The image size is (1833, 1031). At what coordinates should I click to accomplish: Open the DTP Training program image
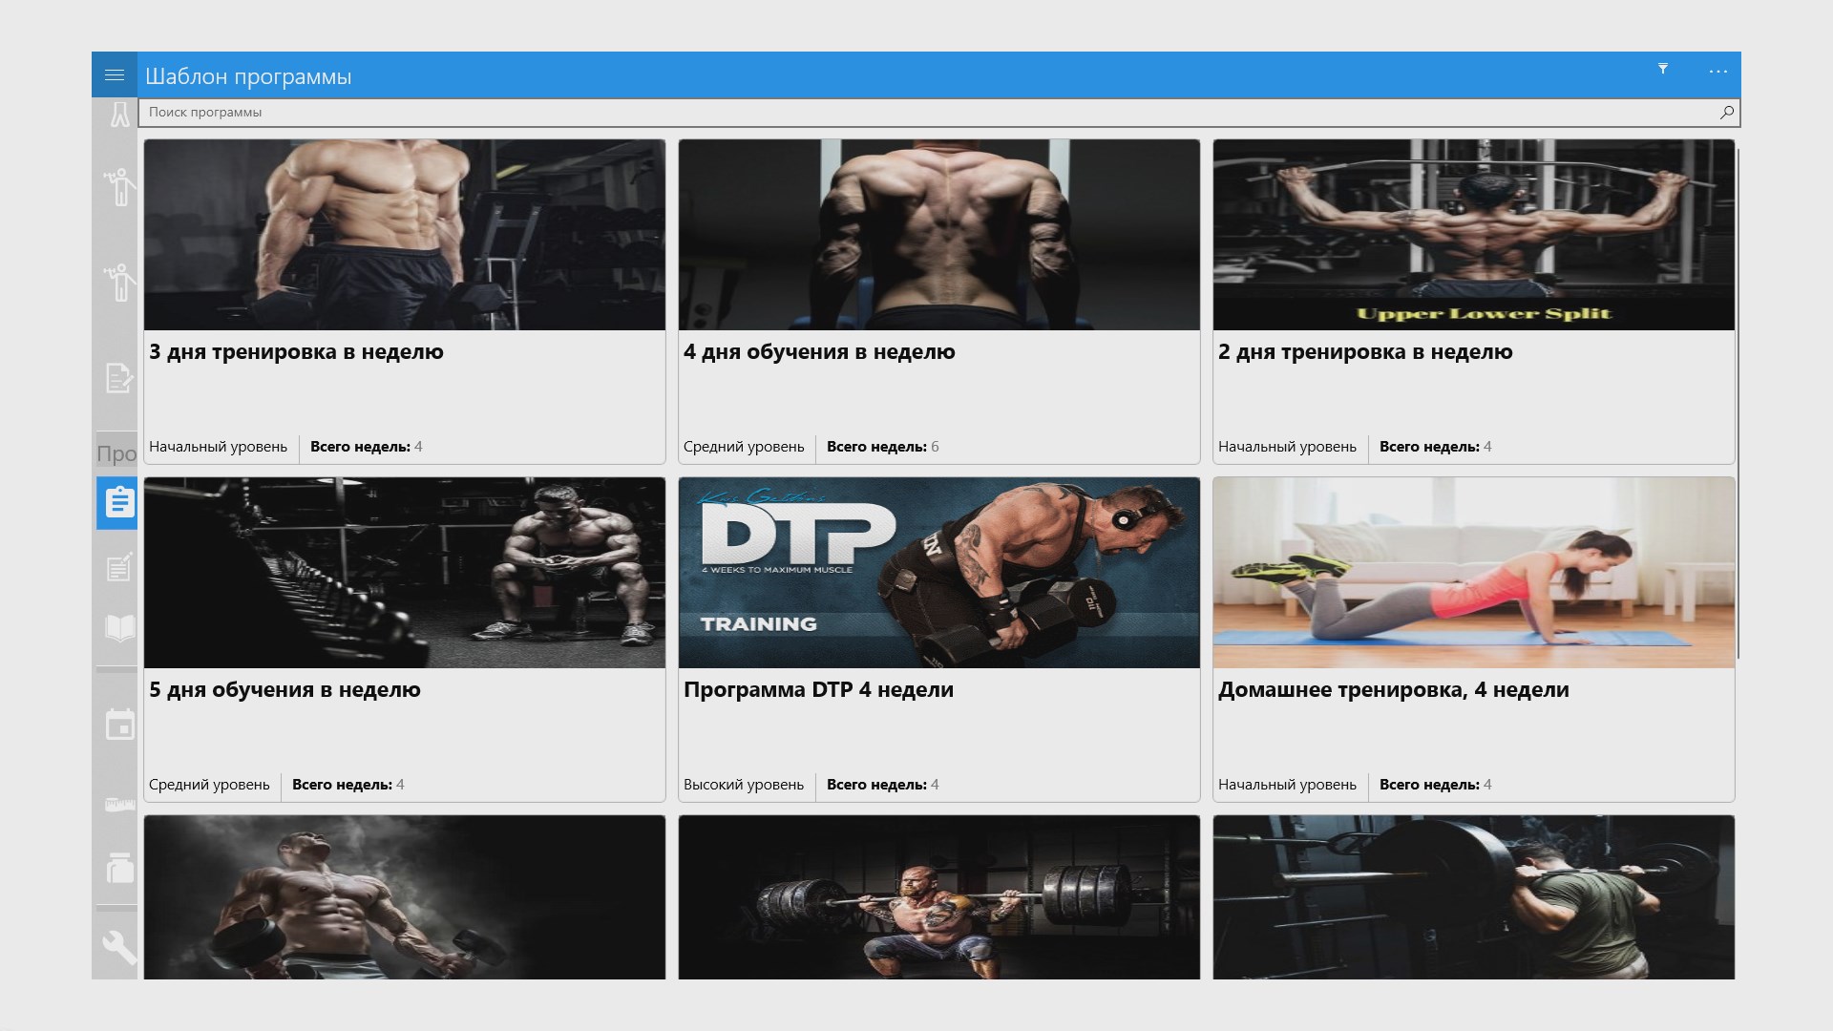939,573
